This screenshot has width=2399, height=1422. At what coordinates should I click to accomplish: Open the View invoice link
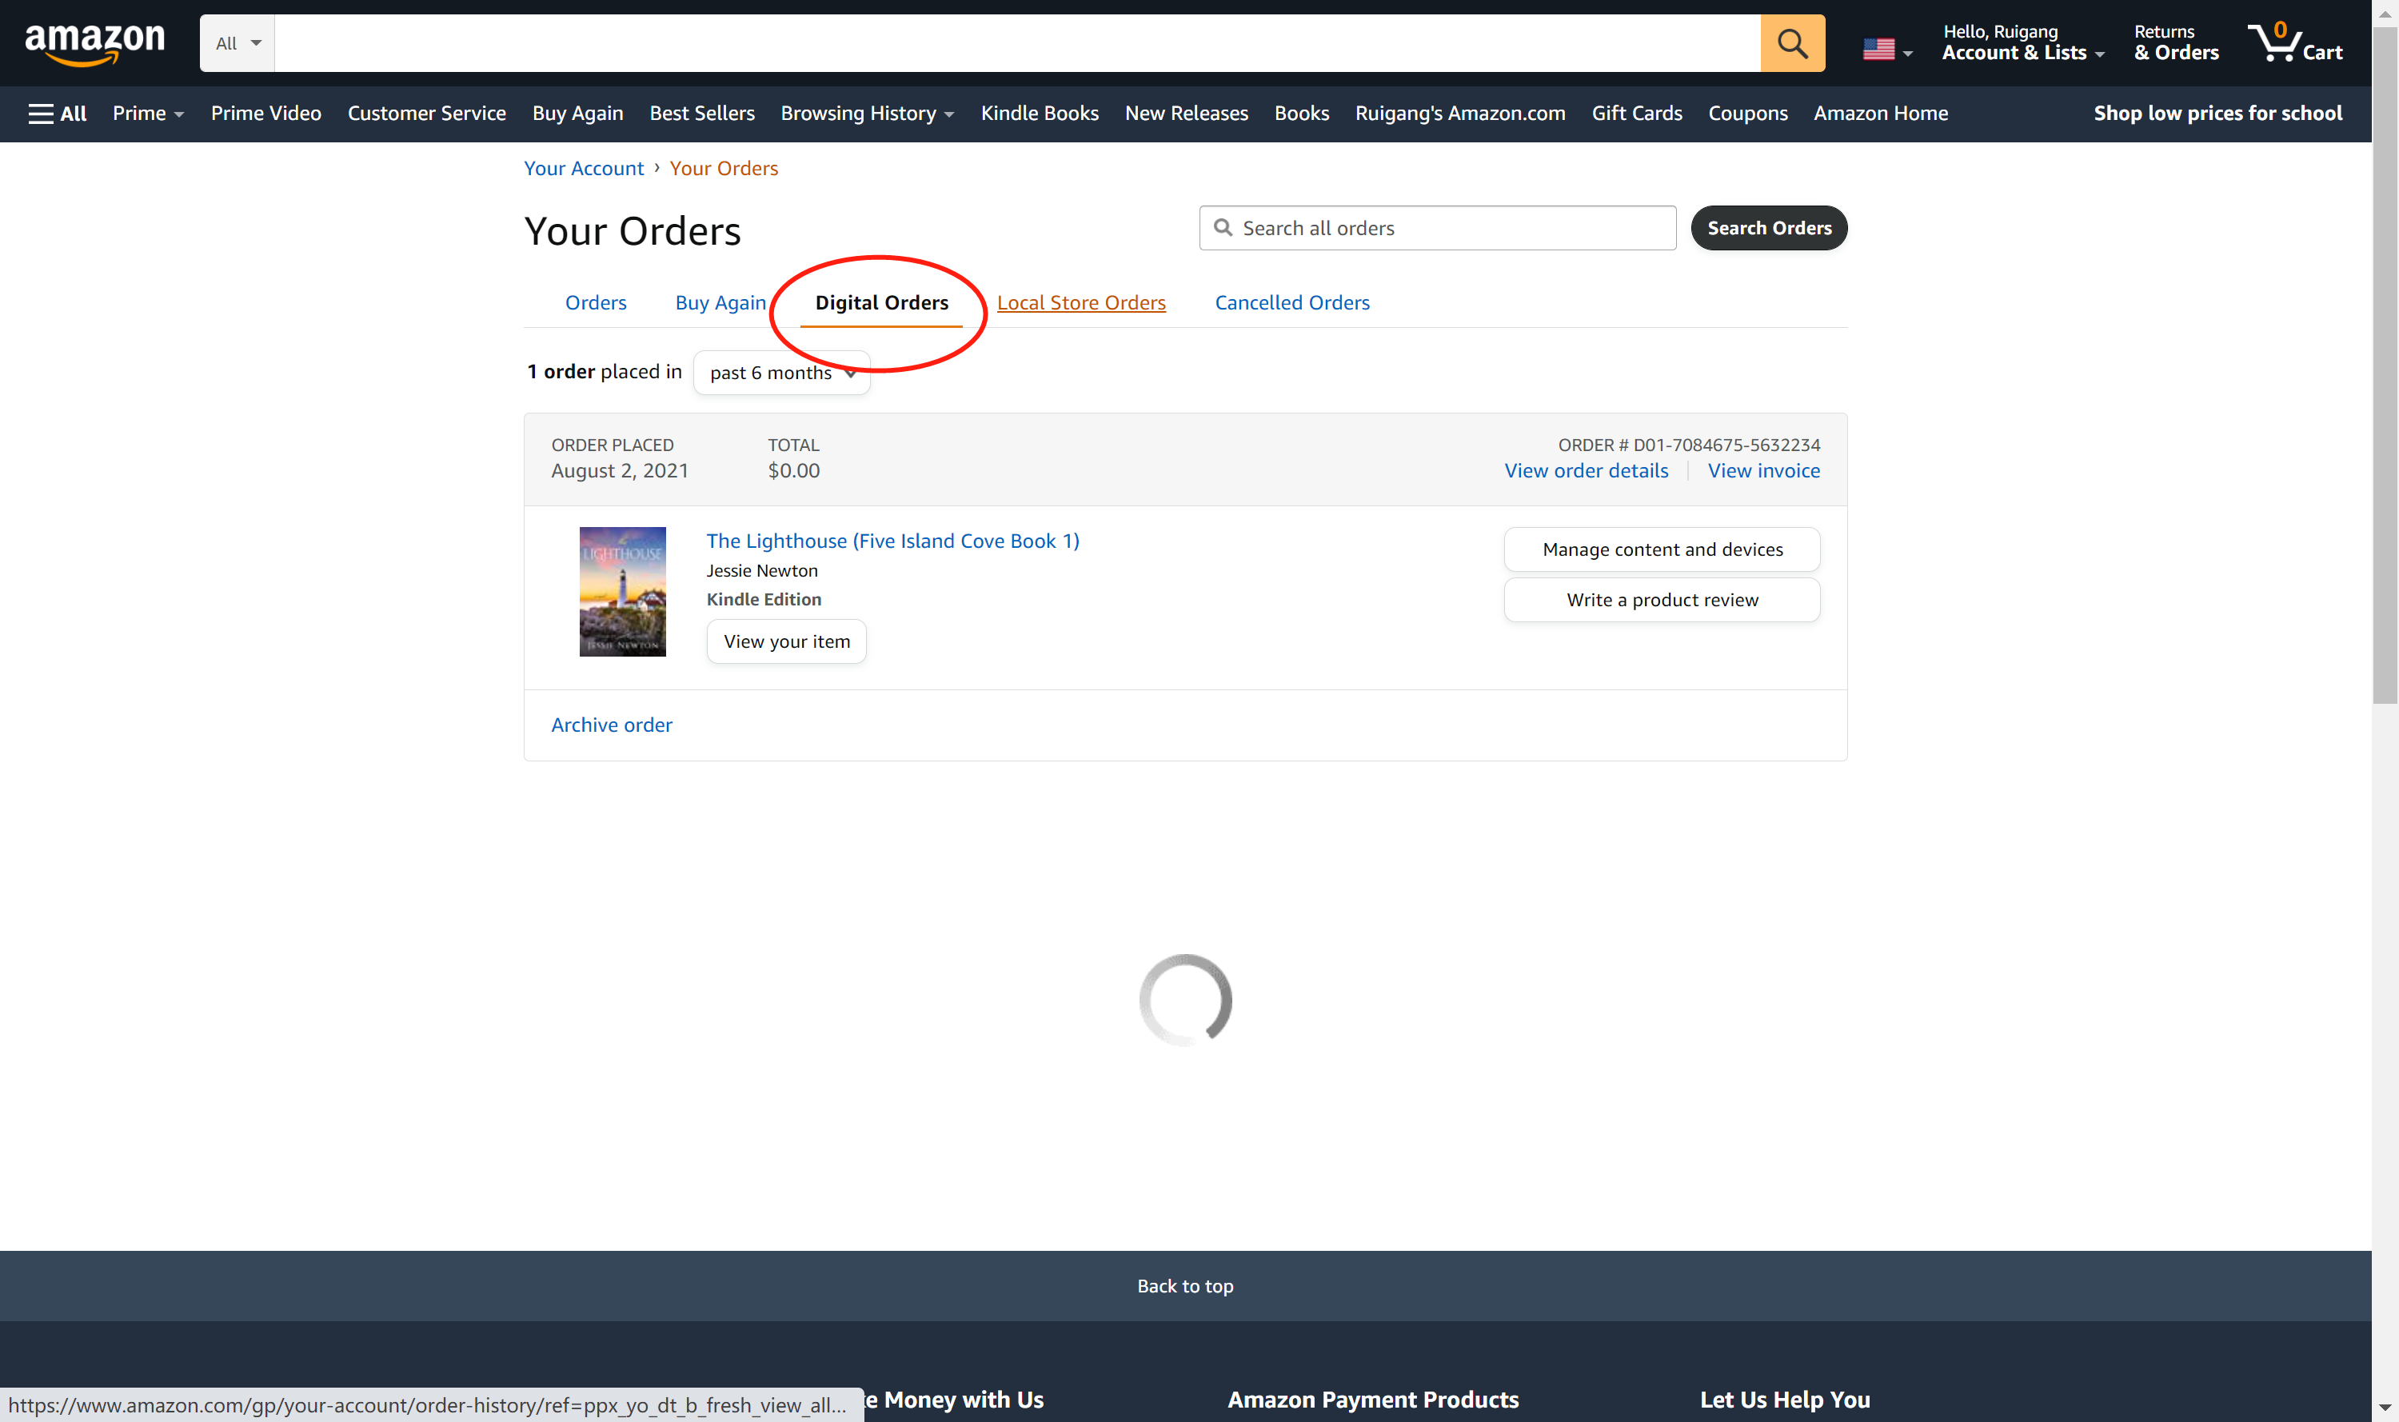point(1762,470)
